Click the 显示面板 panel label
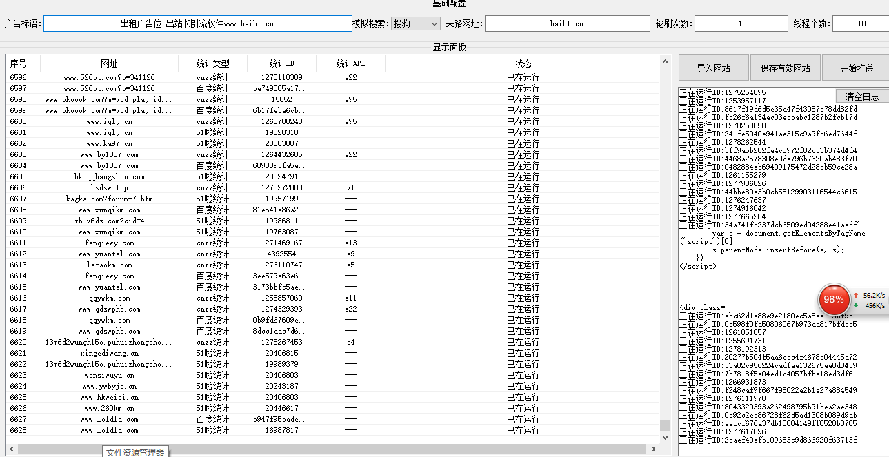The height and width of the screenshot is (457, 889). [449, 47]
